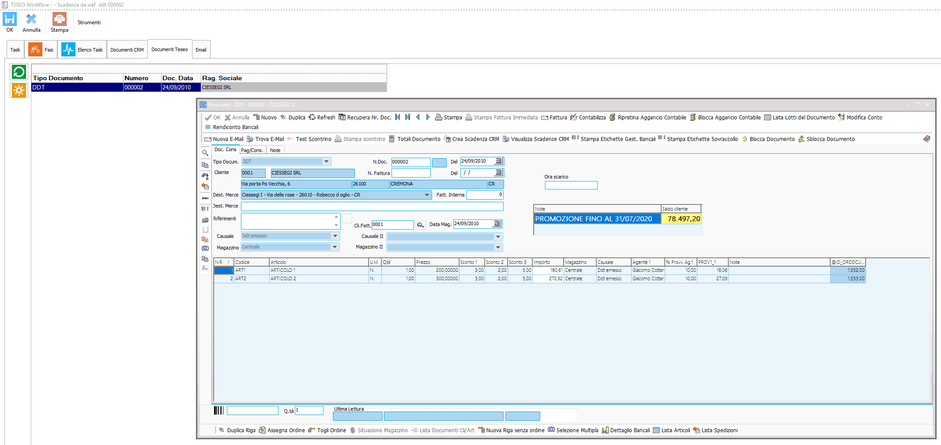Click Selezione Multipla button
The height and width of the screenshot is (445, 941).
tap(573, 430)
